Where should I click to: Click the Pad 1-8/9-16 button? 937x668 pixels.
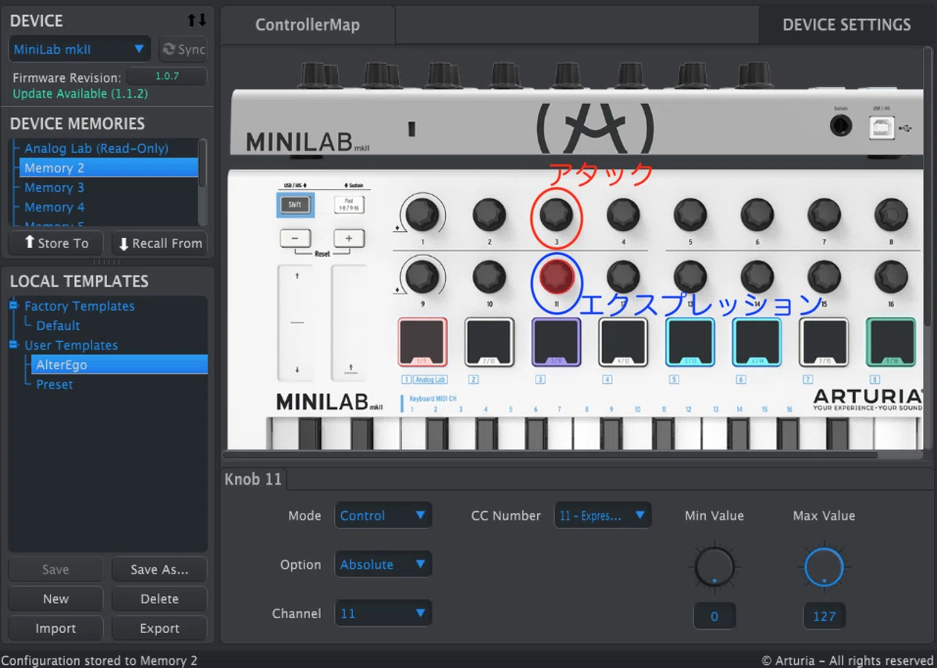(x=349, y=204)
